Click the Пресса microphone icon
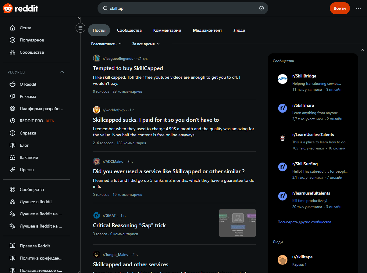The height and width of the screenshot is (273, 367). [12, 170]
